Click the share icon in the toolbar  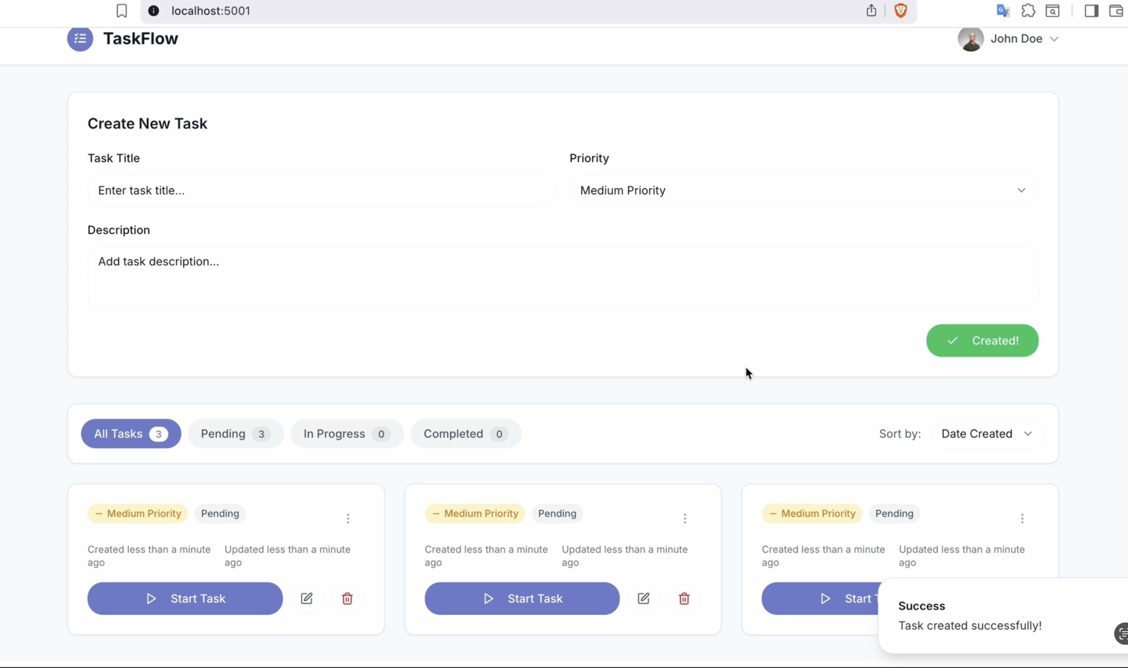pos(871,10)
